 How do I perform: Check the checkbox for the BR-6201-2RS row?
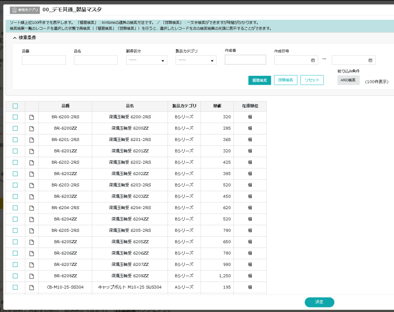(x=15, y=140)
